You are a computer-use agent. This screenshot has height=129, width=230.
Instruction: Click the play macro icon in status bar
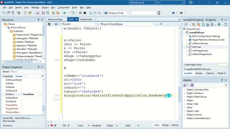(x=48, y=125)
